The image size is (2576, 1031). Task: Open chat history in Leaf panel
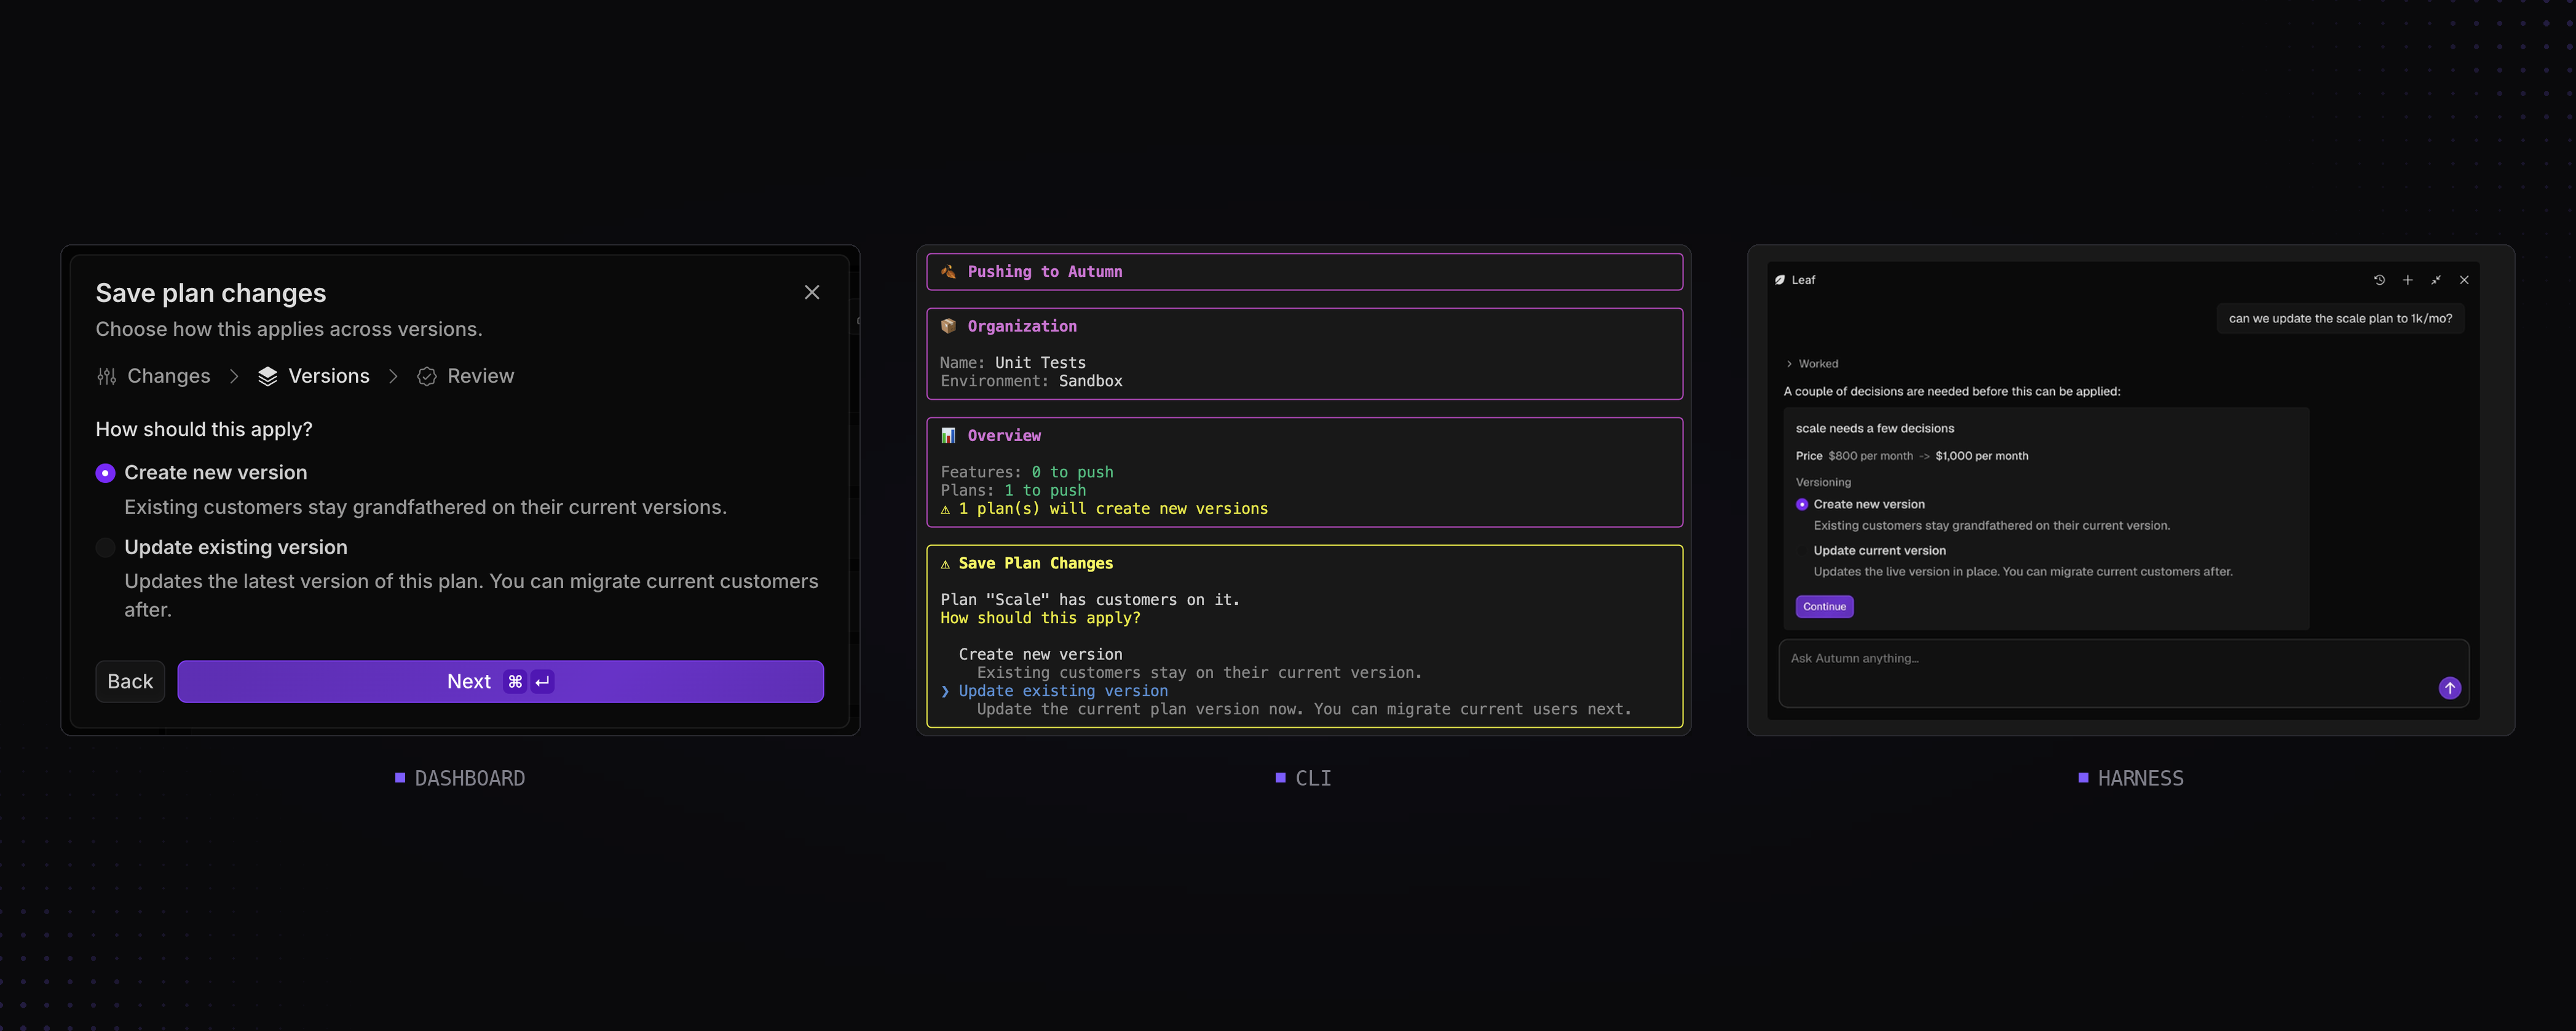click(x=2379, y=281)
